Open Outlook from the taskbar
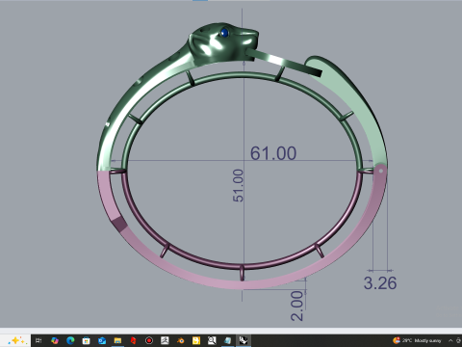This screenshot has height=347, width=462. [102, 340]
